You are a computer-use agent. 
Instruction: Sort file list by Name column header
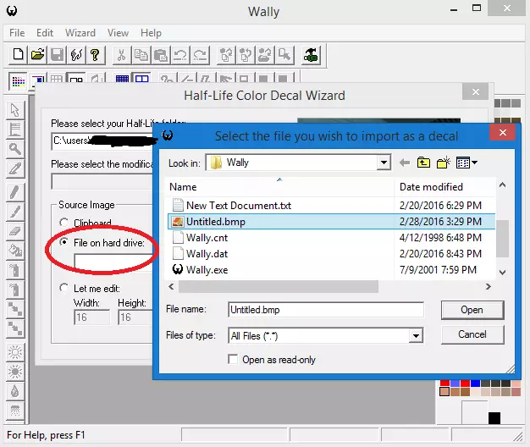(279, 187)
